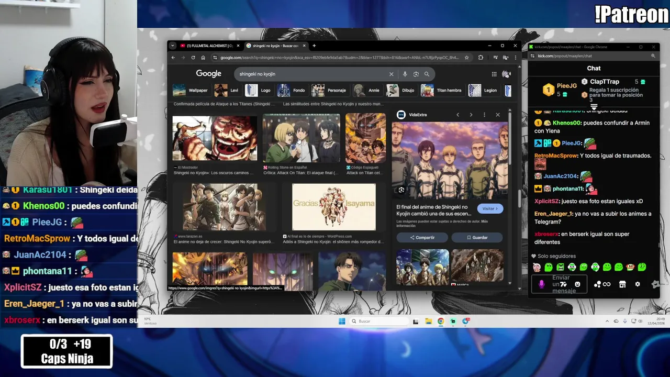Open the Windows Start menu
The image size is (670, 377).
coord(342,321)
